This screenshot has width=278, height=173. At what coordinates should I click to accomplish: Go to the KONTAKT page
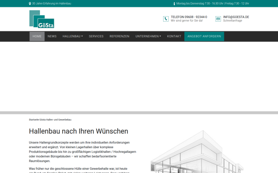pyautogui.click(x=174, y=36)
